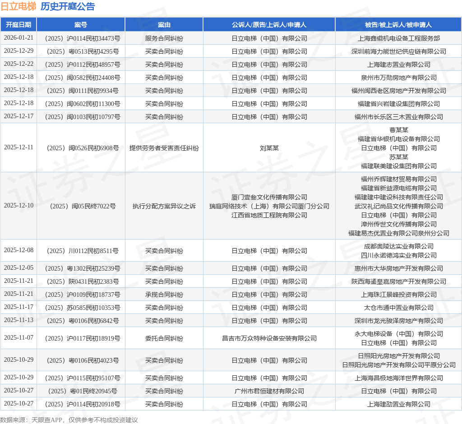Select defendant 上海海昌极地海洋世界有限公司

(x=399, y=378)
